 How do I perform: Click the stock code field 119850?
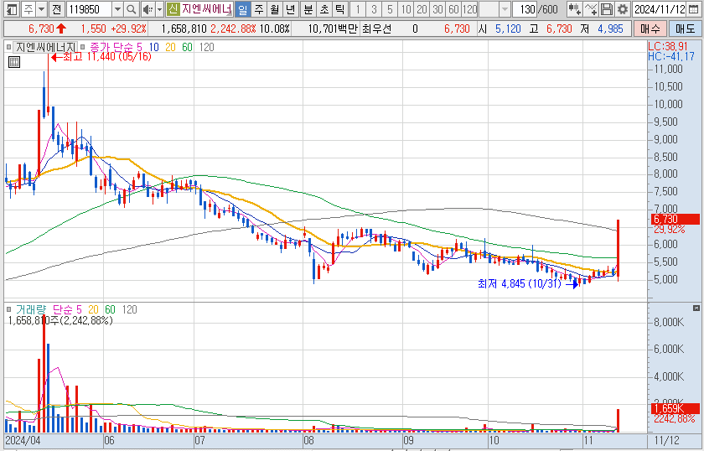click(89, 9)
